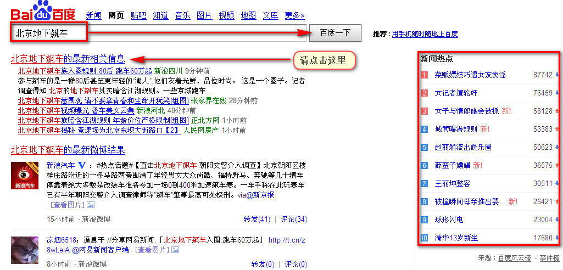The width and height of the screenshot is (563, 270).
Task: Open hot news item 城管曝潜规则
Action: pyautogui.click(x=456, y=129)
